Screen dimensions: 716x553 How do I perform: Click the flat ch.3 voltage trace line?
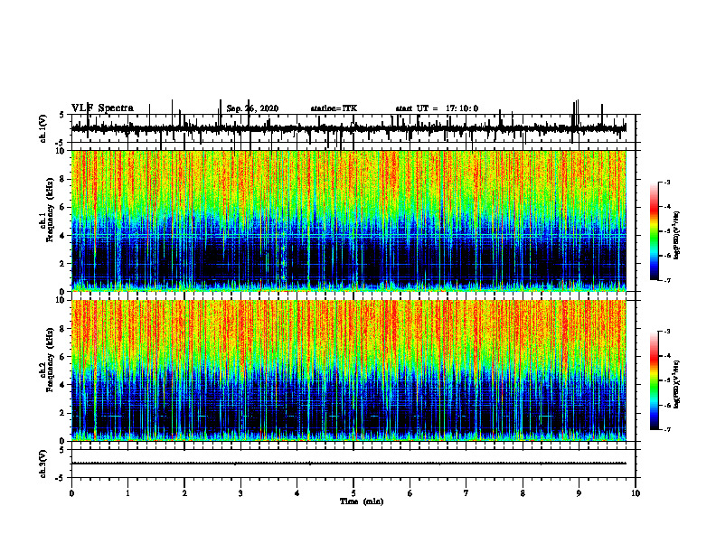349,464
